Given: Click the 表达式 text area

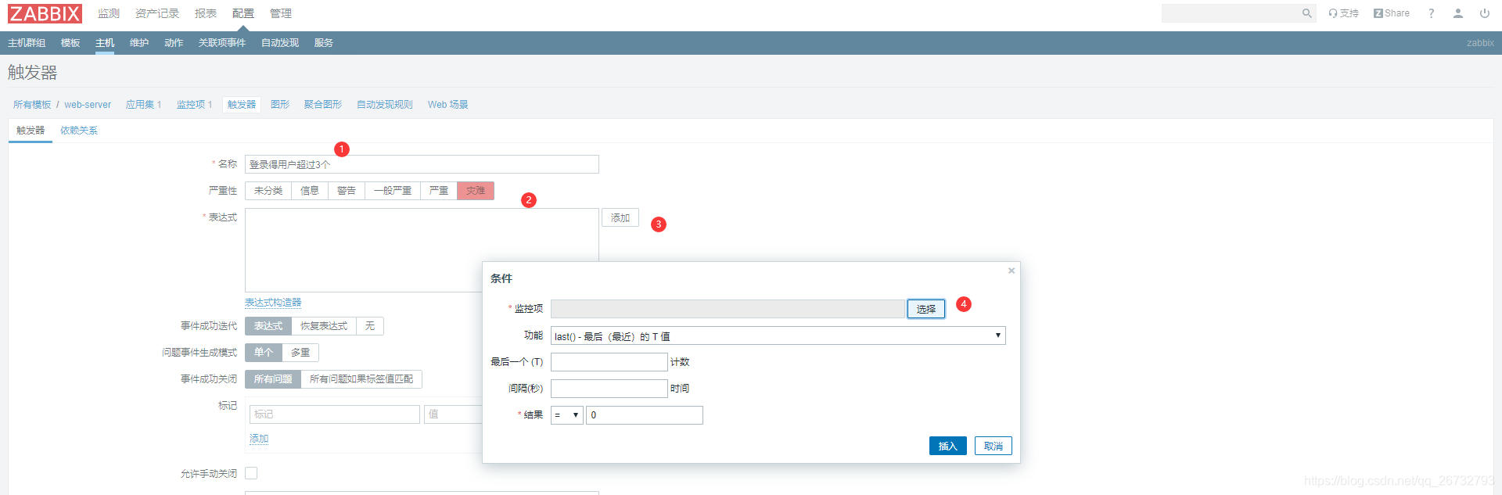Looking at the screenshot, I should tap(422, 250).
